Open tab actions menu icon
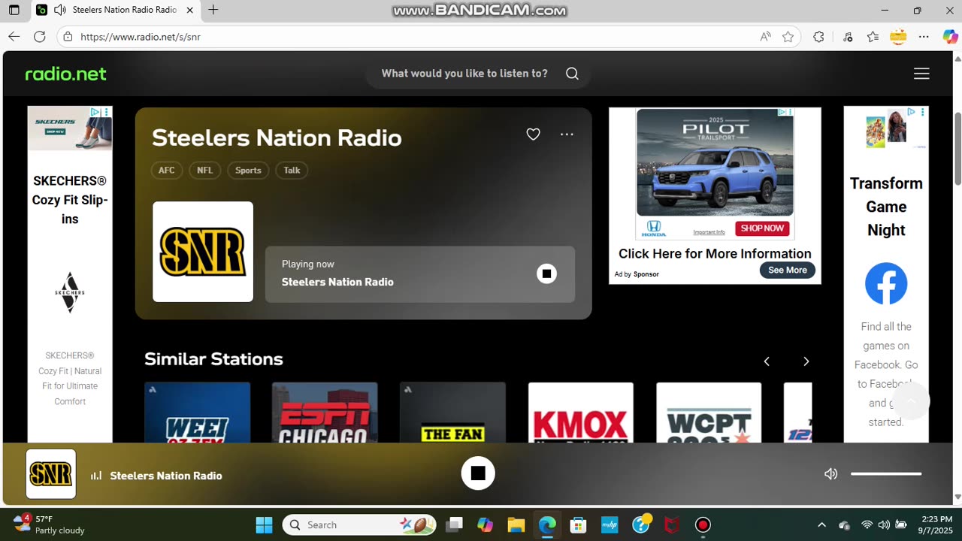962x541 pixels. click(14, 11)
